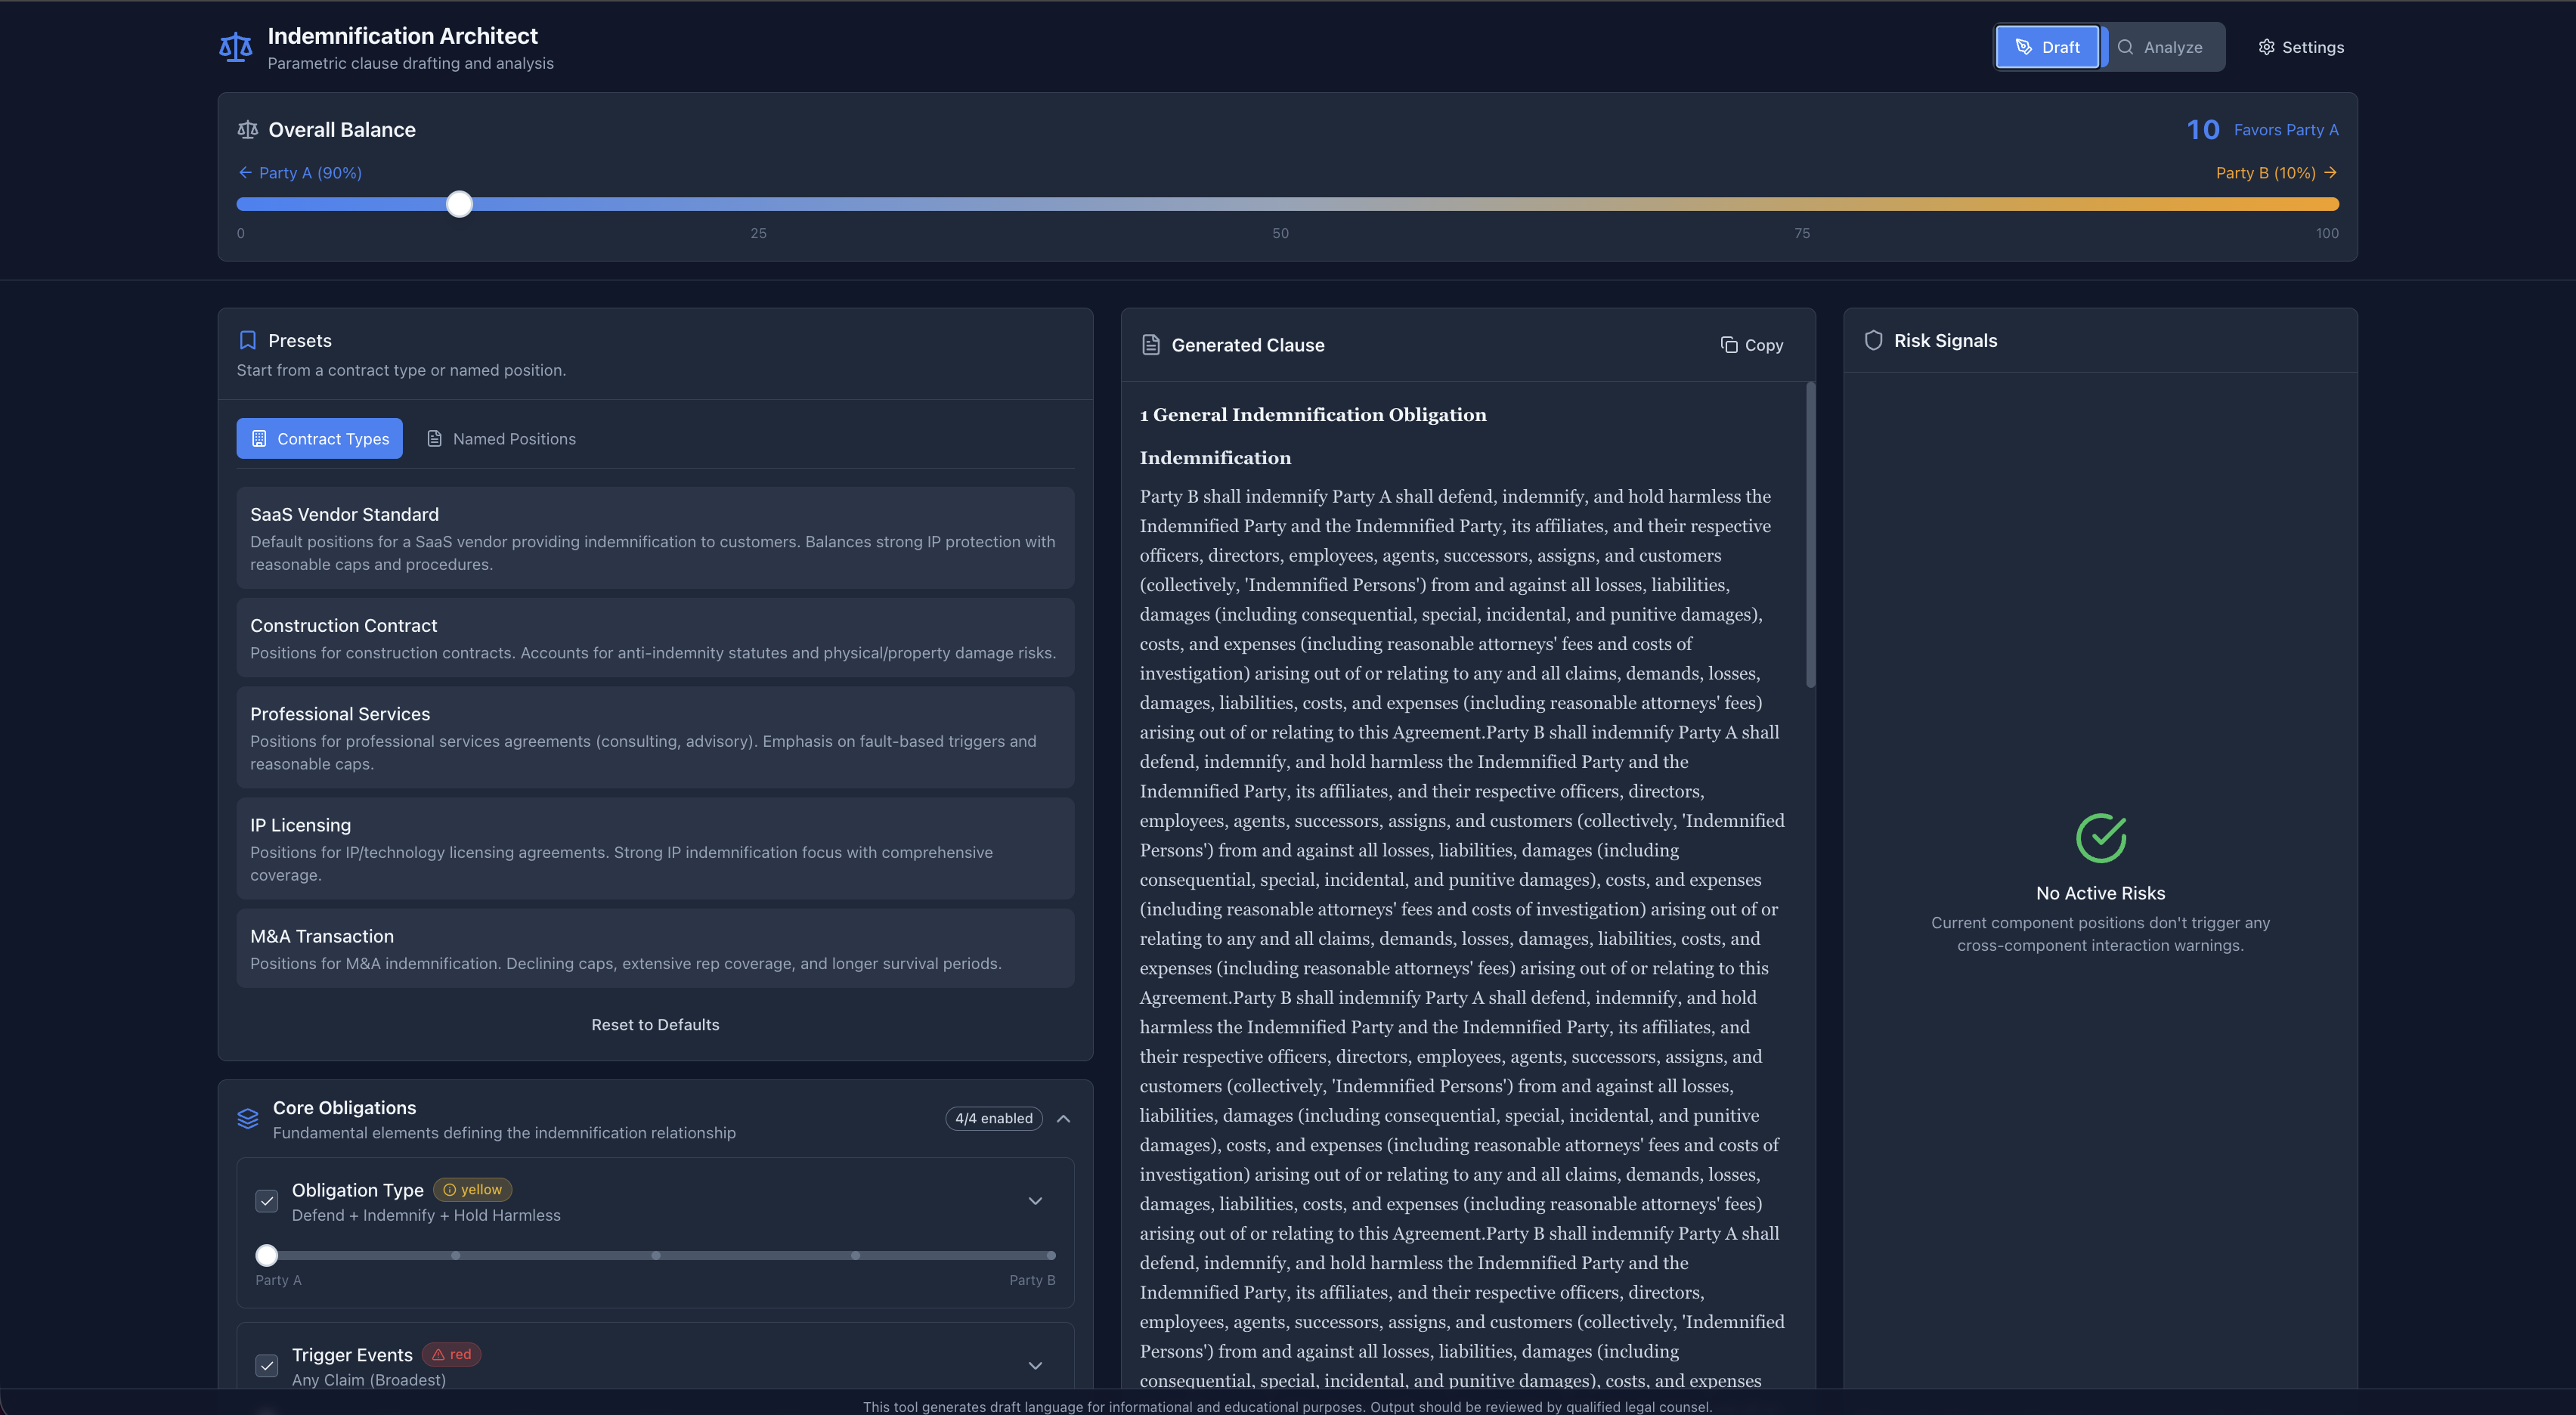Click the Generated Clause scrollbar

click(1811, 535)
